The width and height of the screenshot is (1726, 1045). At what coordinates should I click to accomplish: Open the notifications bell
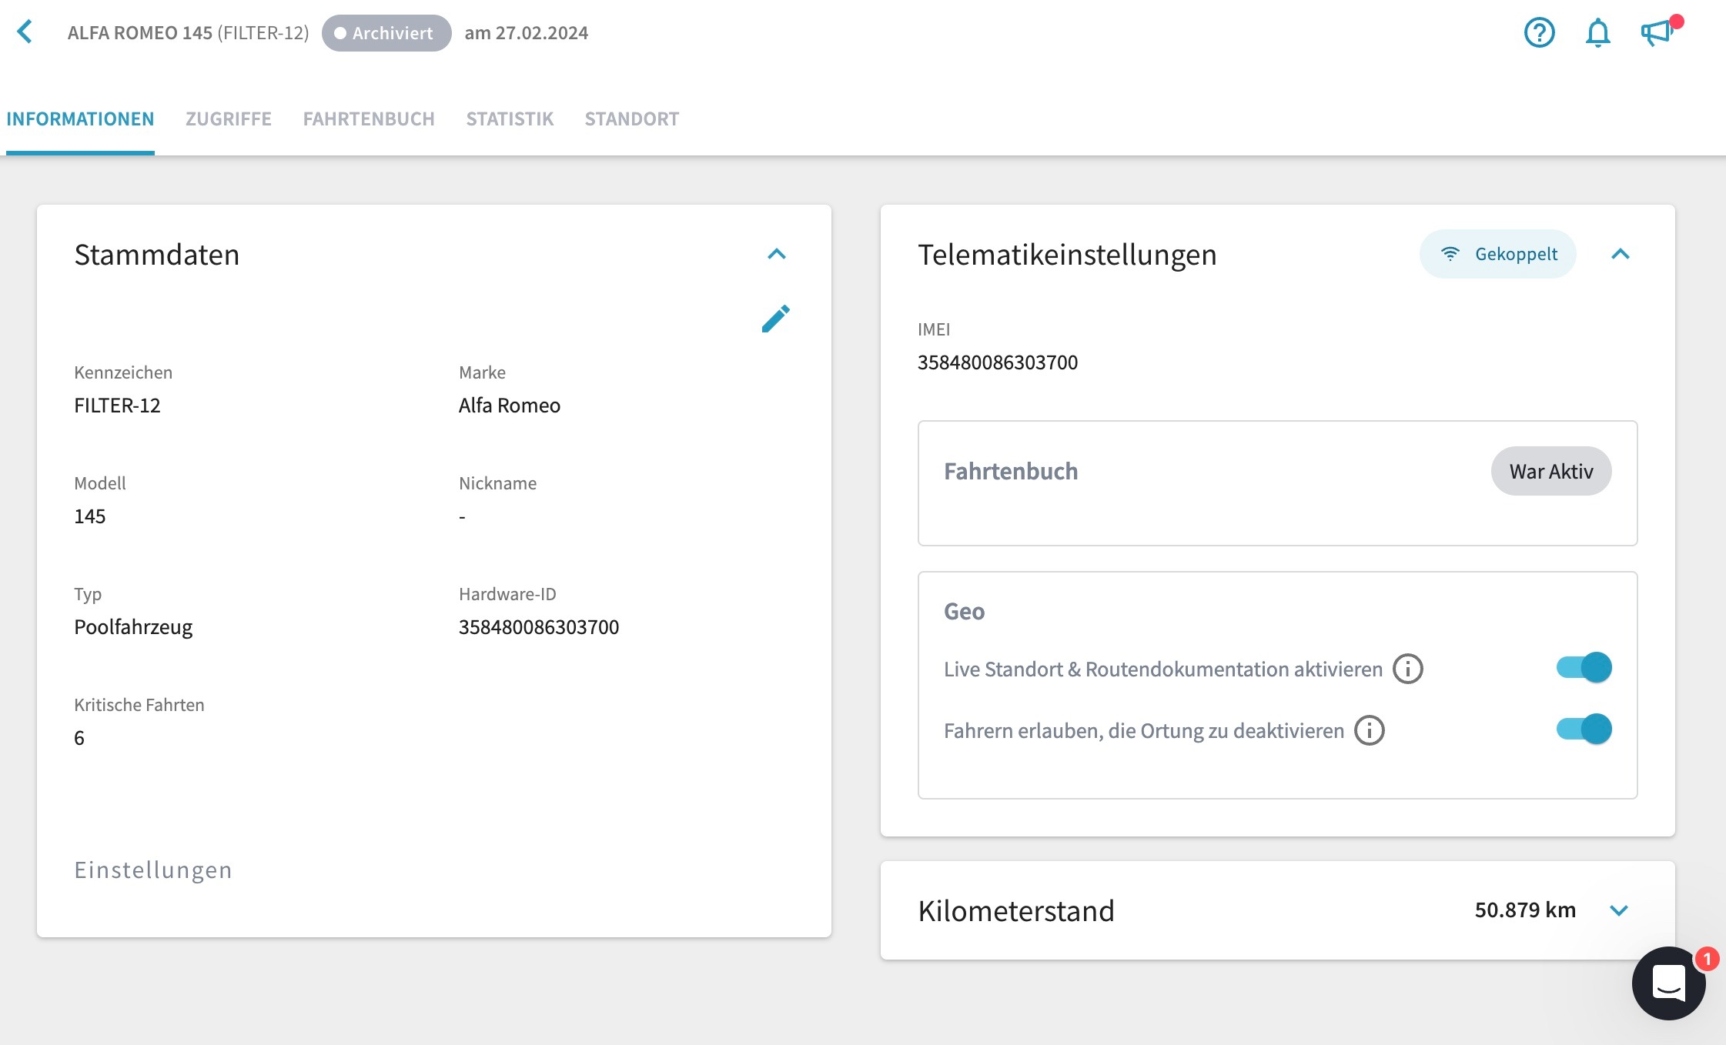pyautogui.click(x=1597, y=32)
